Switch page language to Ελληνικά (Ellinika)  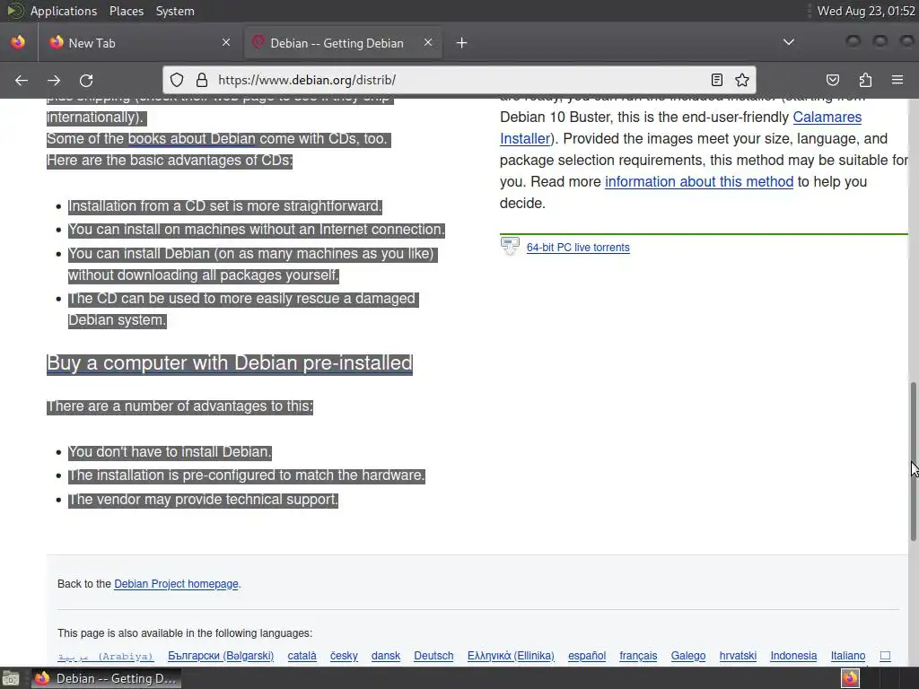(511, 656)
